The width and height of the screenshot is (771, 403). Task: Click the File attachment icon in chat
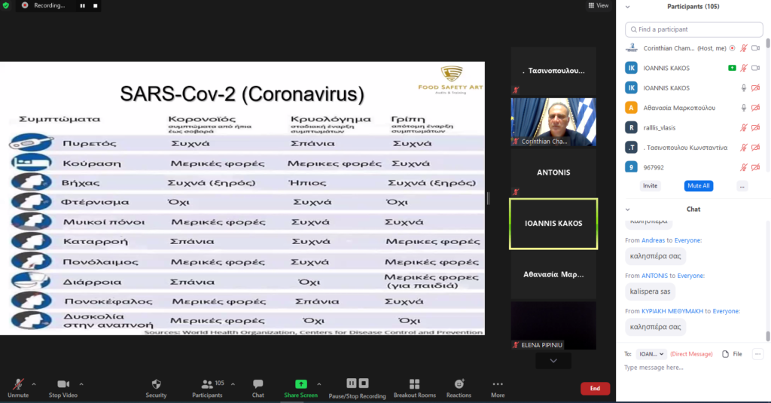[726, 354]
